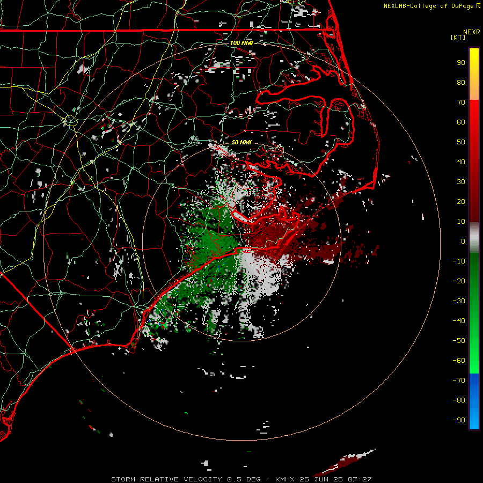Click the blue segment of the color bar
This screenshot has width=483, height=483.
coord(474,401)
